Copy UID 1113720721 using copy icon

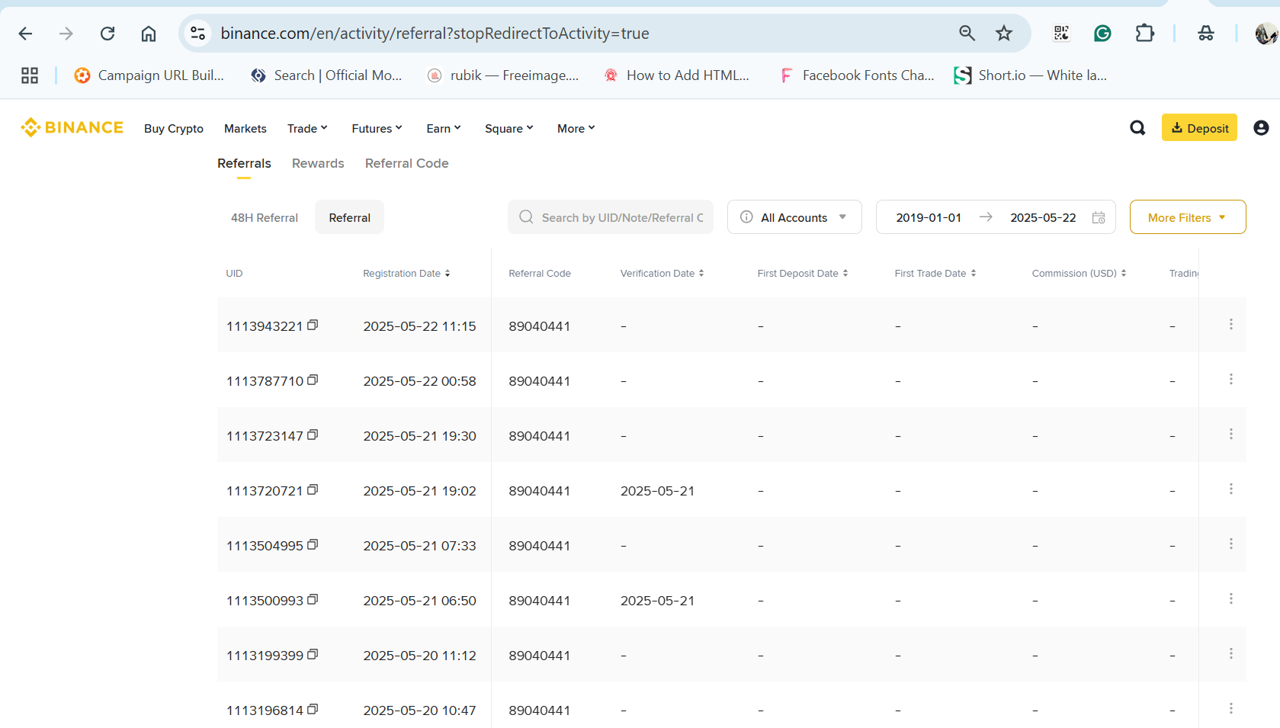click(313, 489)
